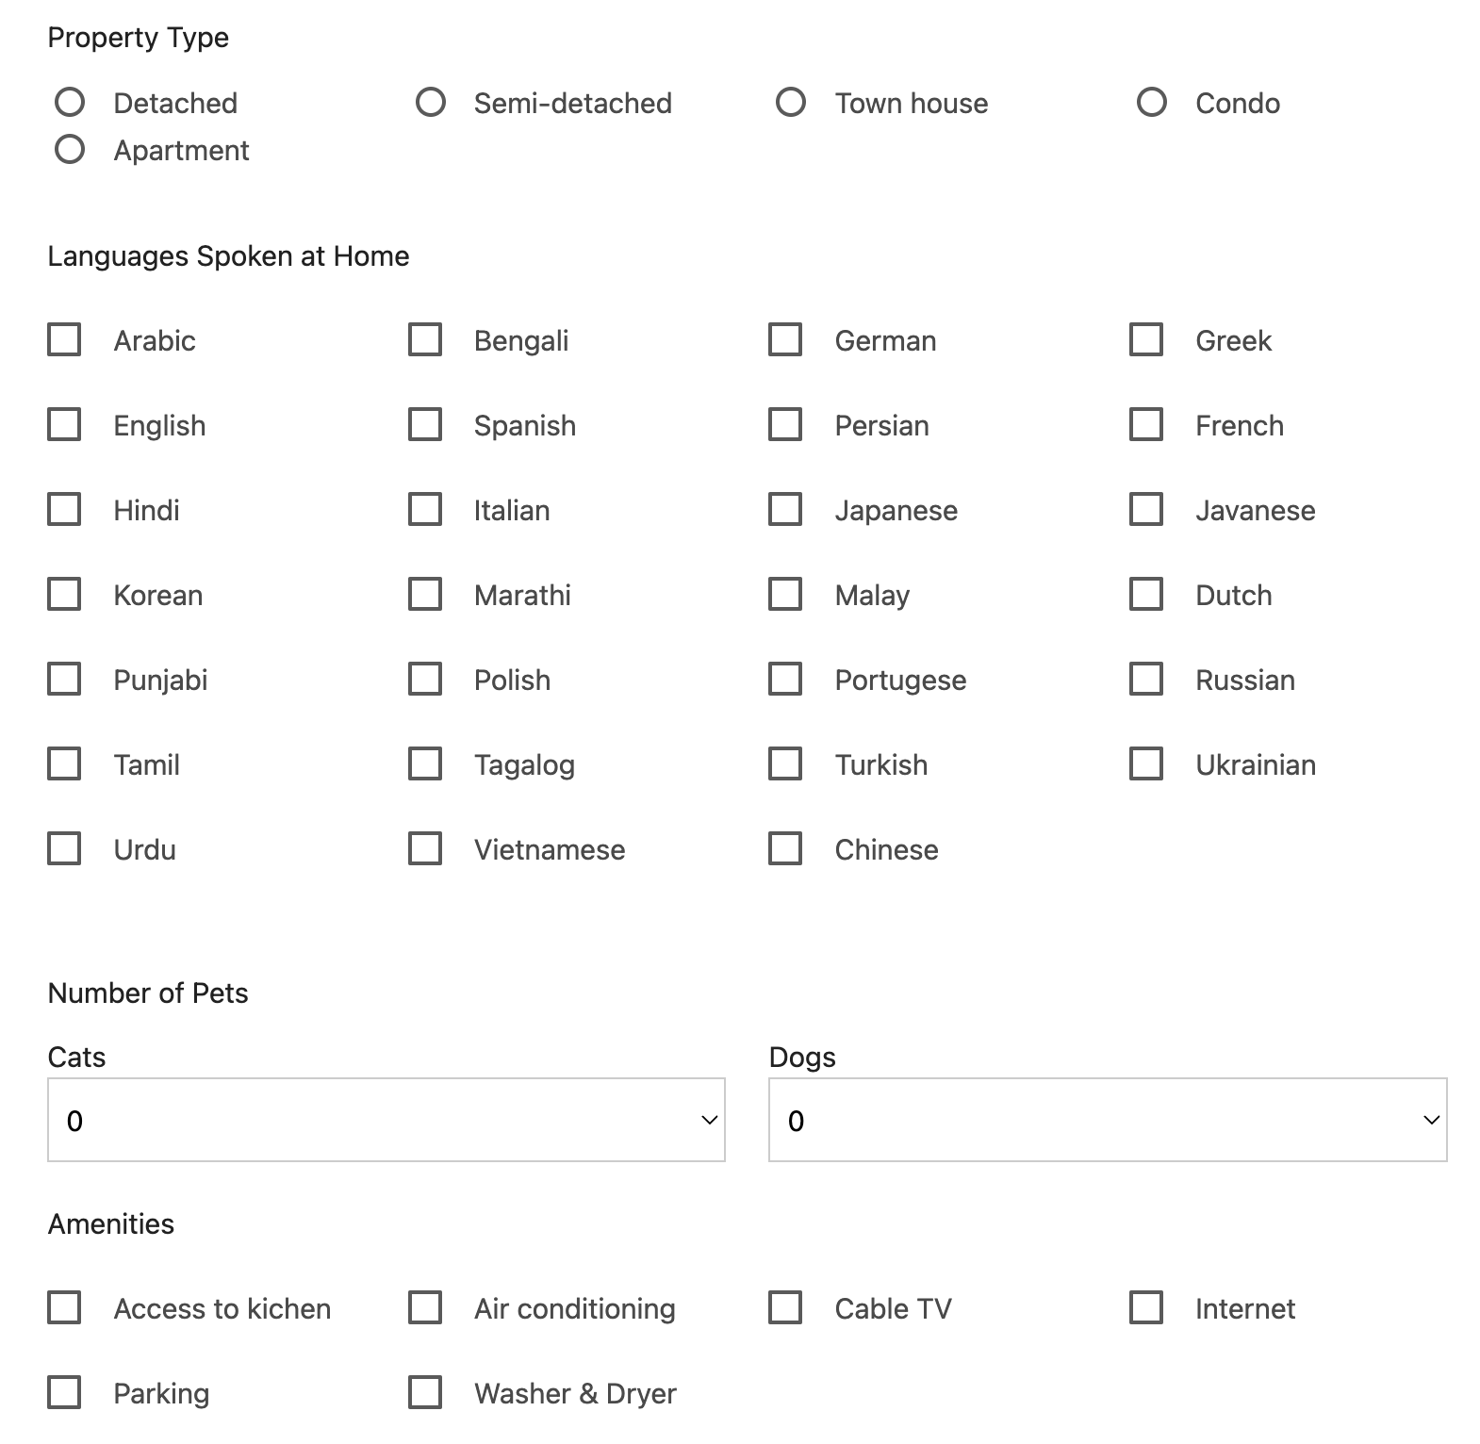The width and height of the screenshot is (1480, 1444).
Task: Tick the Chinese language box
Action: tap(785, 848)
